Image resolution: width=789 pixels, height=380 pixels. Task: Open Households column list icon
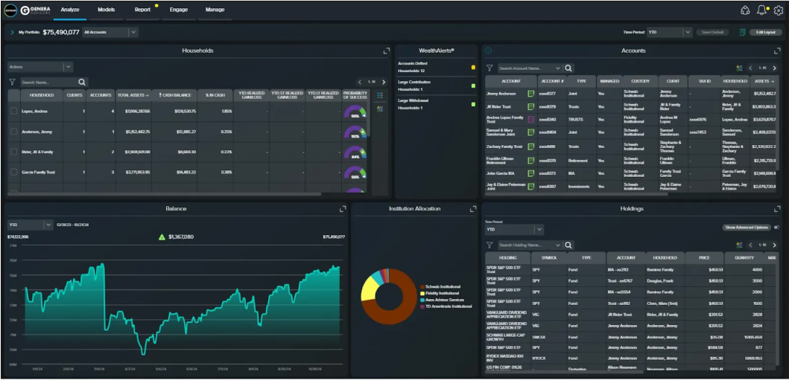(x=380, y=95)
